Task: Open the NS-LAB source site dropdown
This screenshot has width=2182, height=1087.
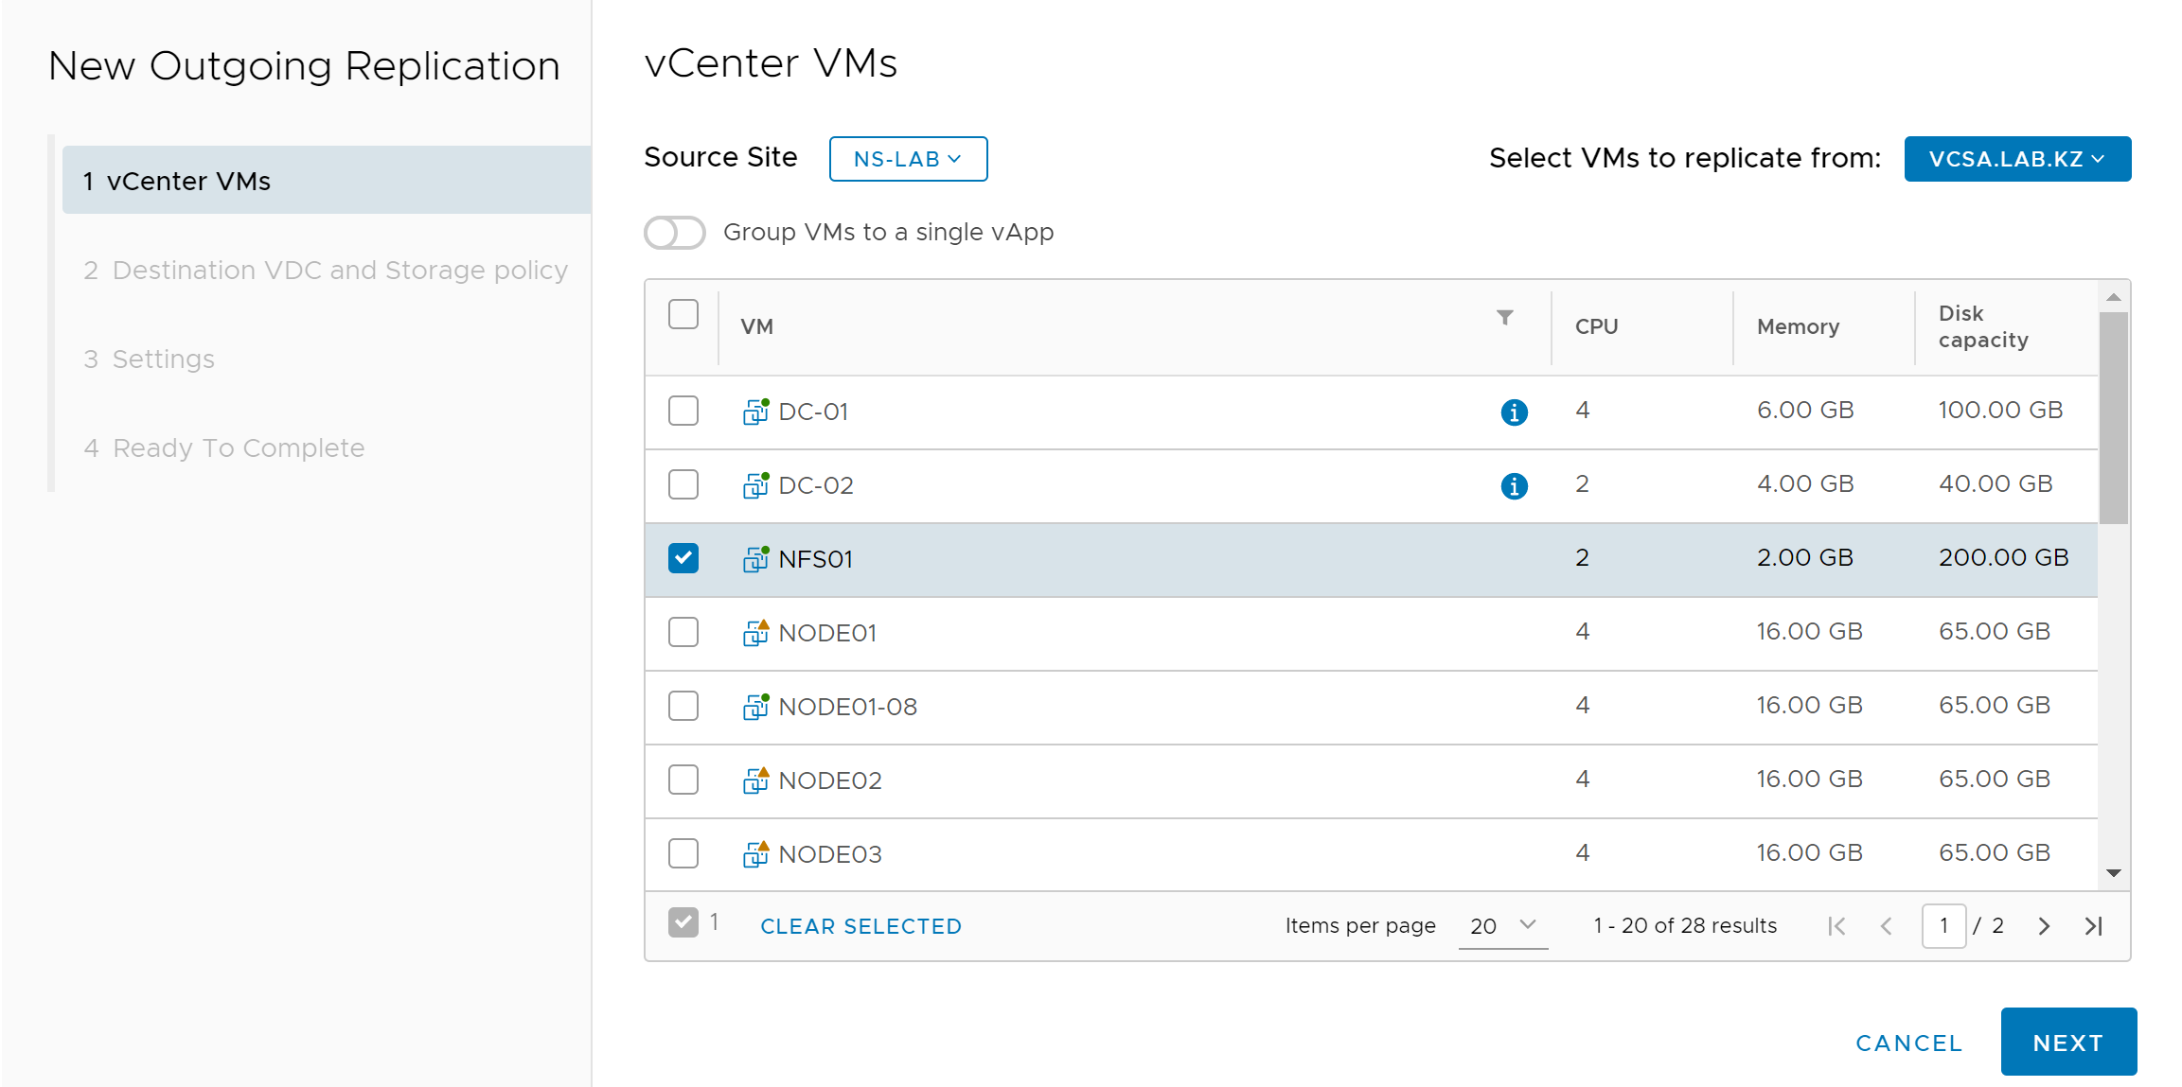Action: coord(908,159)
